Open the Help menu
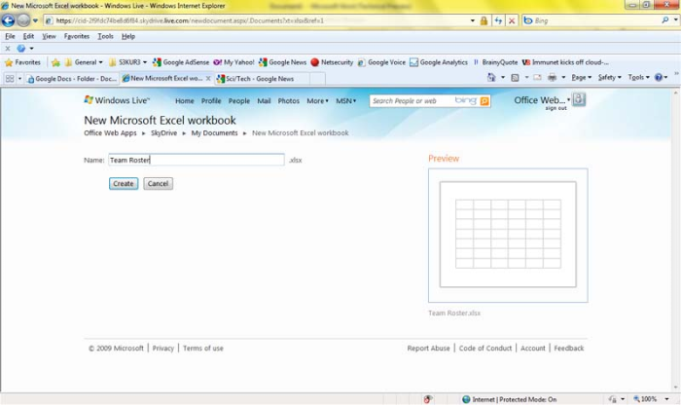Viewport: 681px width, 405px height. [128, 36]
